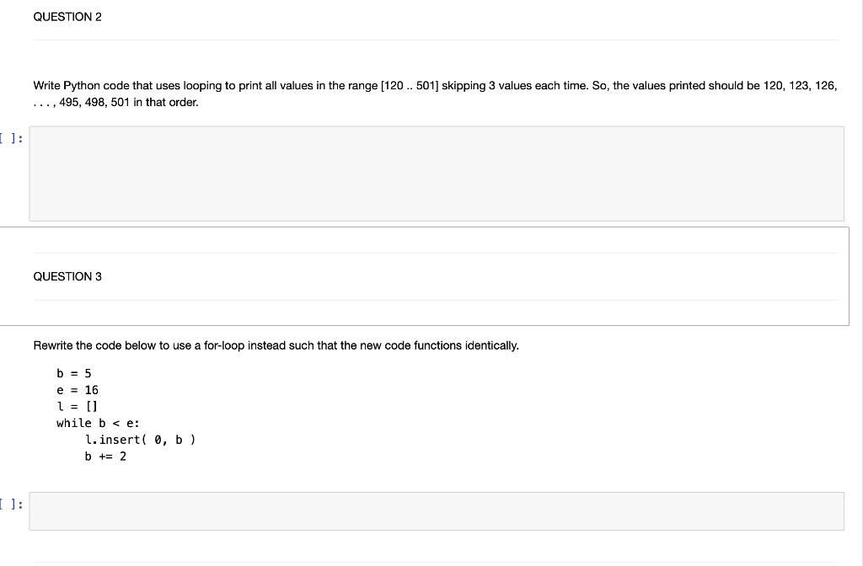The image size is (863, 566).
Task: Select the Question 3 rewrite instruction text
Action: pos(276,345)
